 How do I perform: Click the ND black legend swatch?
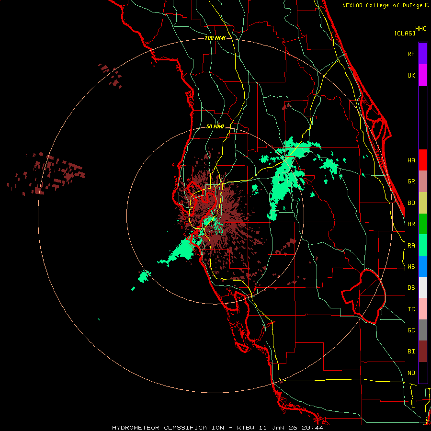423,373
